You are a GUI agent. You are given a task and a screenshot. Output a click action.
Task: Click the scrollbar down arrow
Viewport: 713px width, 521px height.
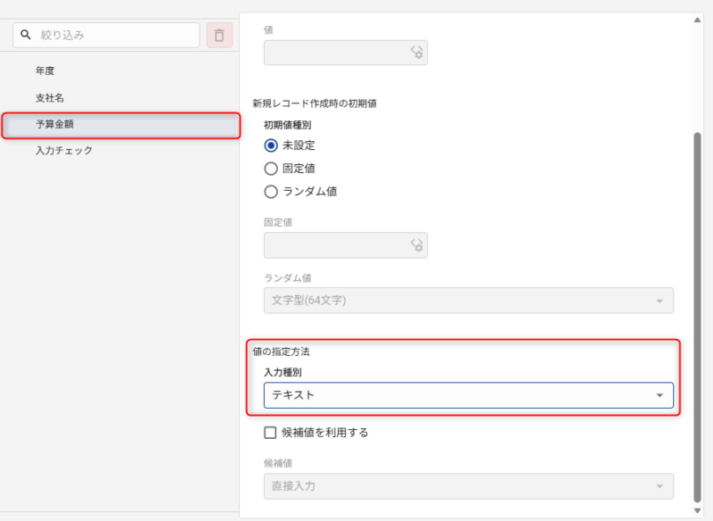(697, 511)
